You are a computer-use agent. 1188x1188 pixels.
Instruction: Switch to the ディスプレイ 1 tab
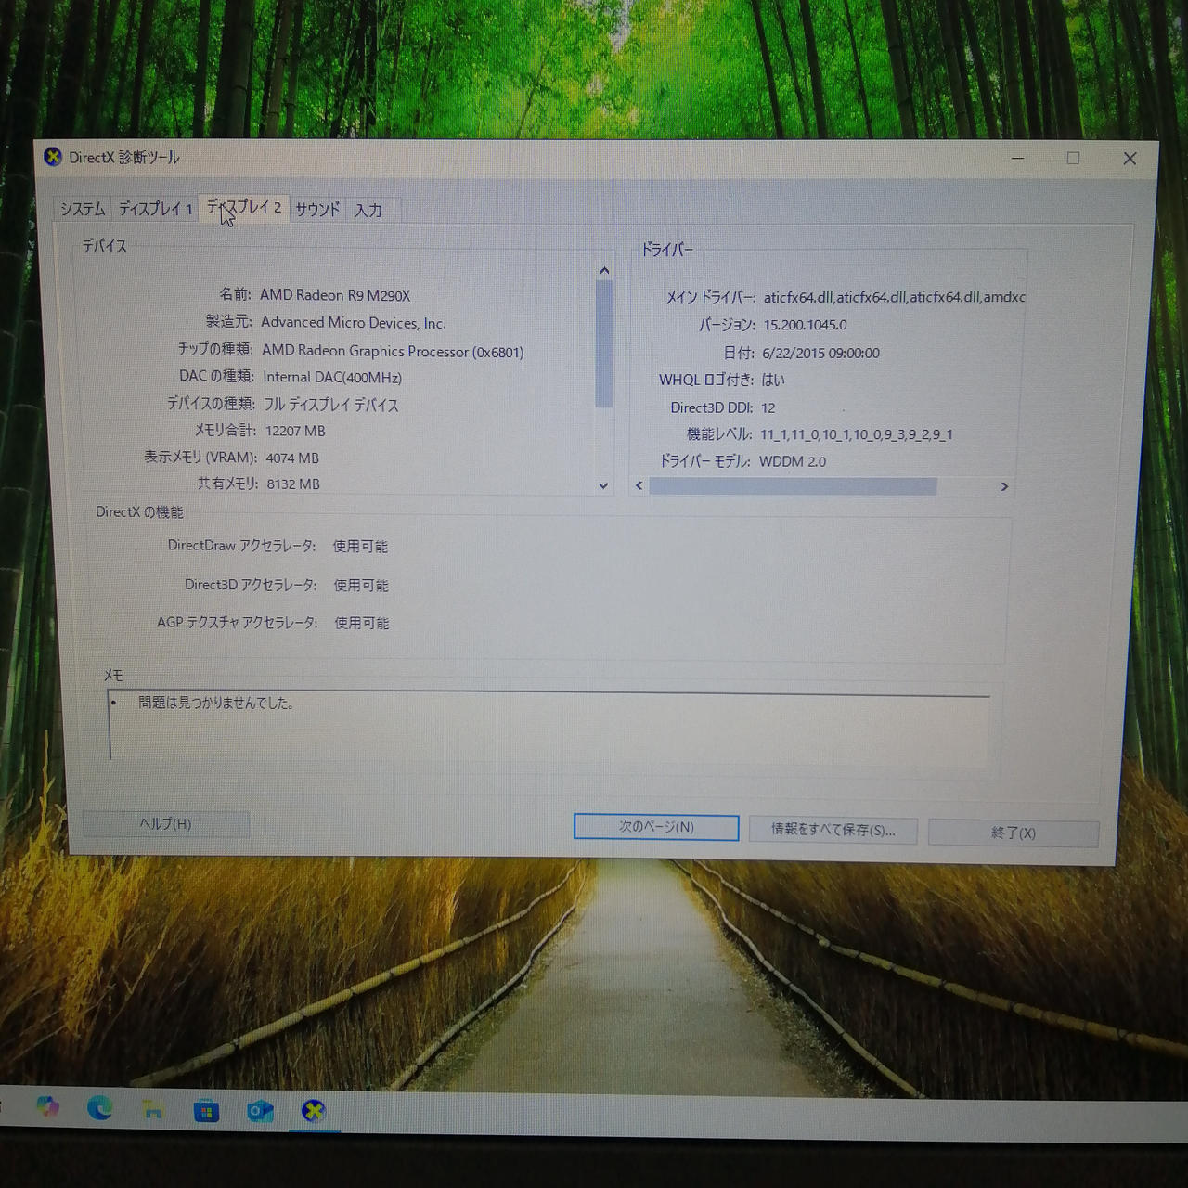(x=155, y=210)
